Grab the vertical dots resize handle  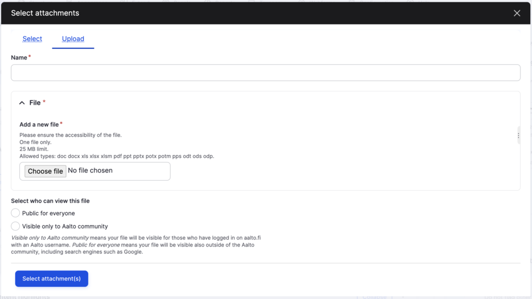(x=518, y=135)
